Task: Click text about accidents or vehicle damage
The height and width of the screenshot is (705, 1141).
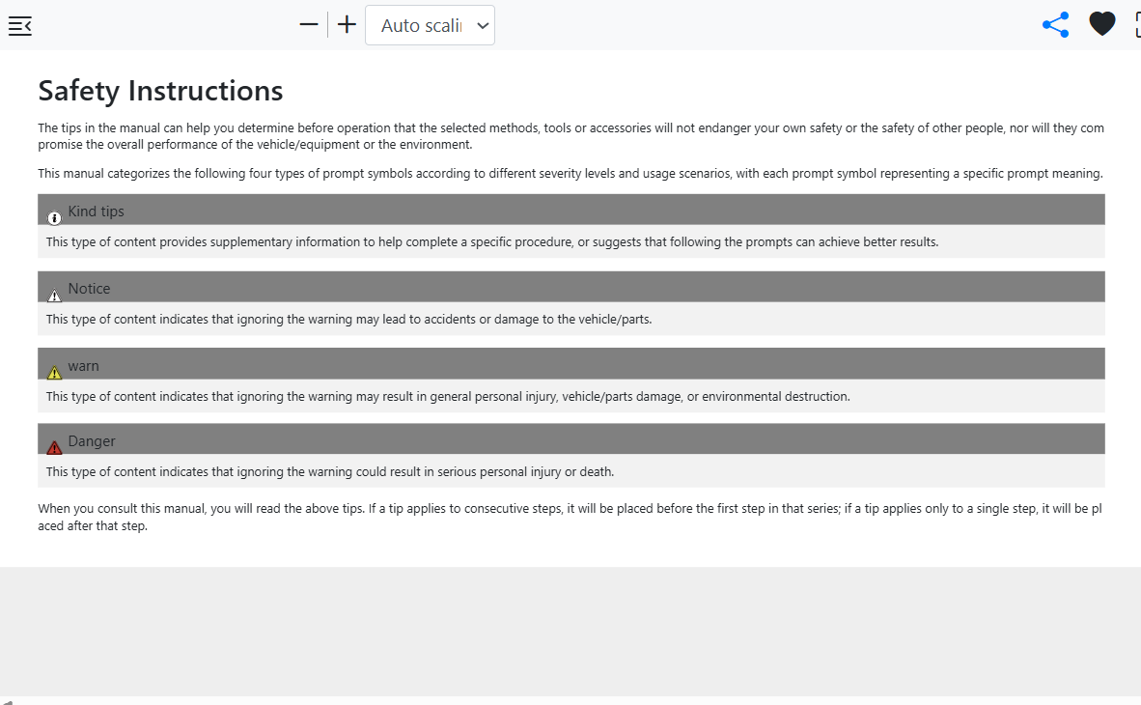Action: pos(348,319)
